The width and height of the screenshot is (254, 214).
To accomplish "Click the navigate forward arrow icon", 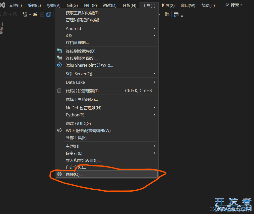I will tap(15, 14).
